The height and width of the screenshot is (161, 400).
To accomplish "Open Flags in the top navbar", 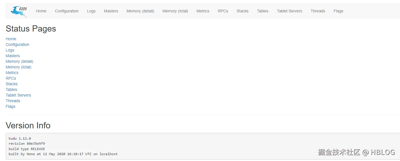I will pyautogui.click(x=338, y=11).
